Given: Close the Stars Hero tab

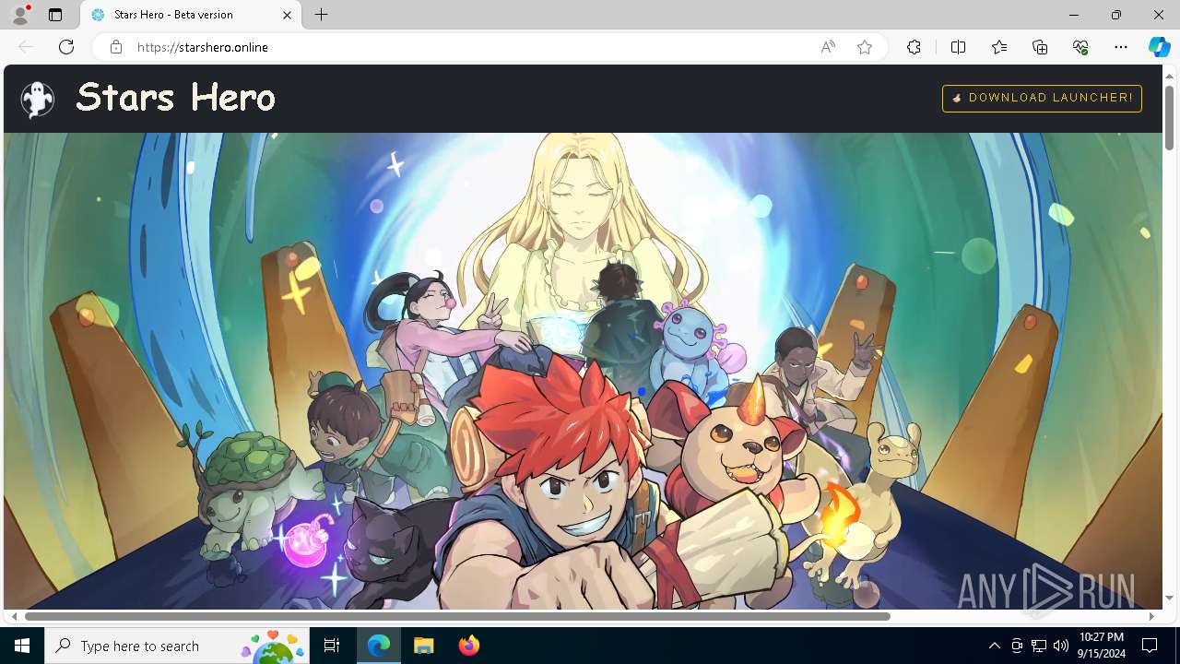Looking at the screenshot, I should click(287, 15).
